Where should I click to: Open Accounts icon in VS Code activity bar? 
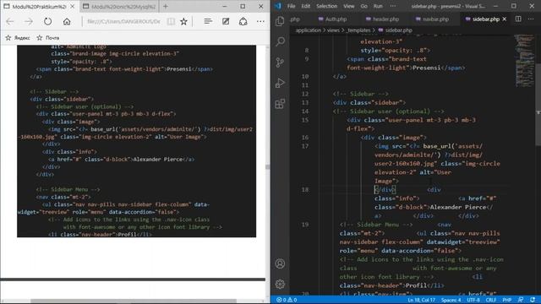[x=280, y=263]
